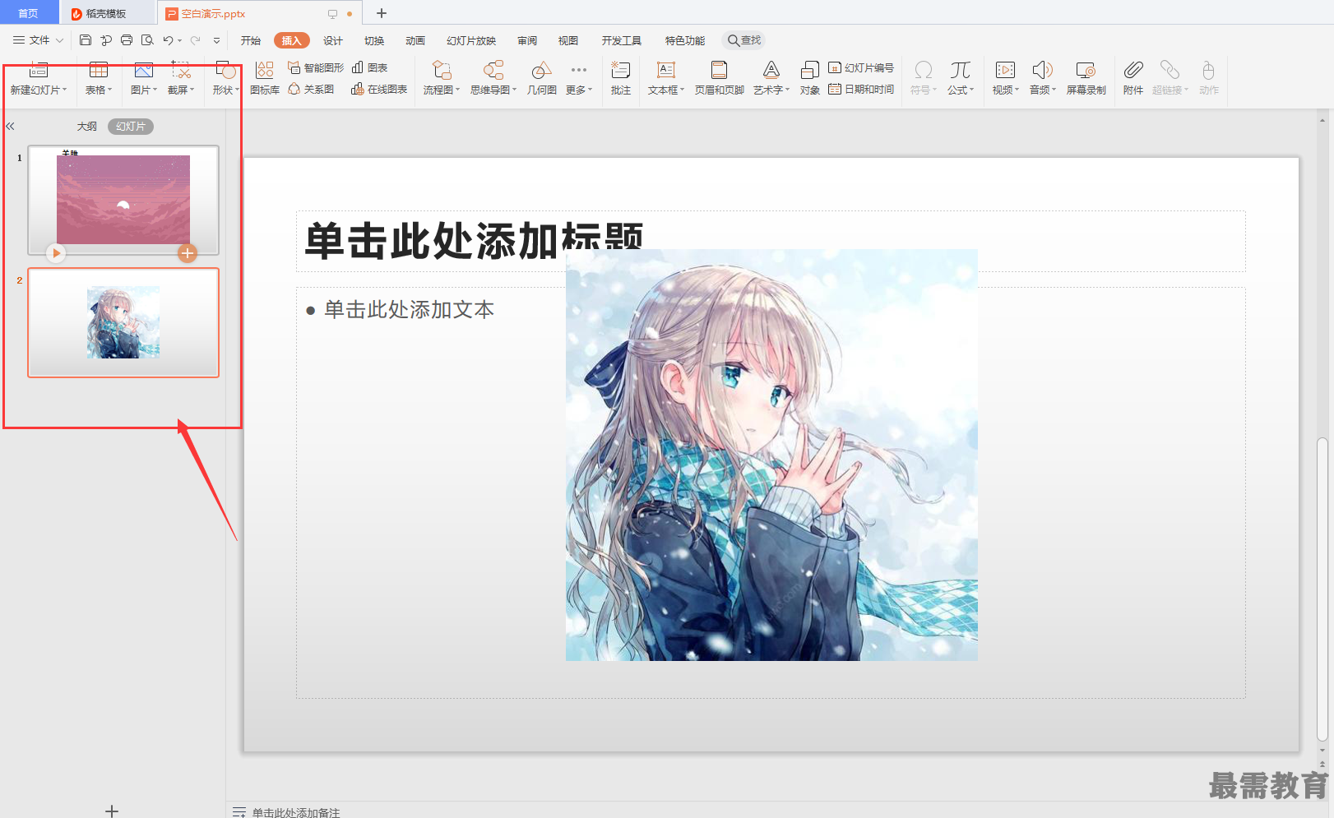Open the Developer Tools (开发工具) tab
Viewport: 1334px width, 818px height.
(622, 40)
